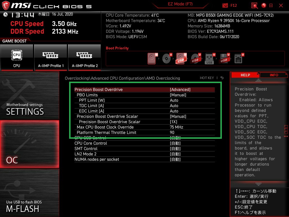Screen dimensions: 289x217
Task: Select the USB floppy boot device icon
Action: coord(224,58)
